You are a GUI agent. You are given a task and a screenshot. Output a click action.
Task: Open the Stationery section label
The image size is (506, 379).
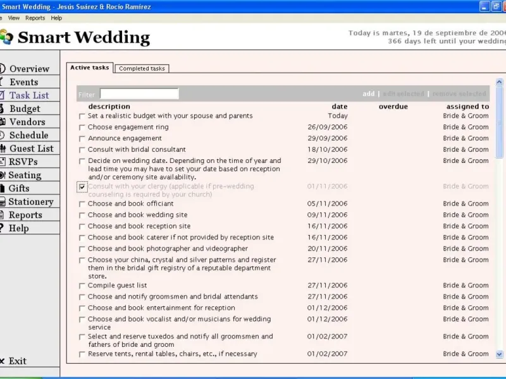[31, 202]
